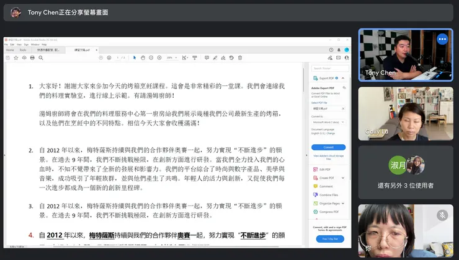
Task: Click the share with others person icon
Action: [x=347, y=58]
